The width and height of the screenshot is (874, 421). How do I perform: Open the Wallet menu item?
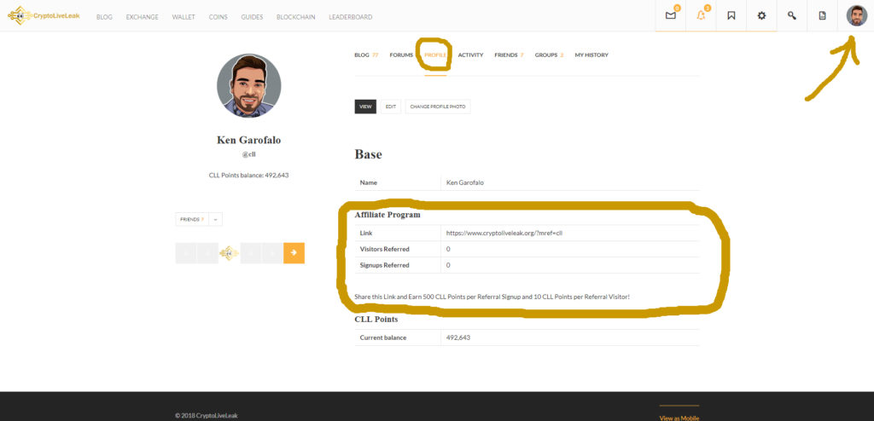(x=184, y=17)
